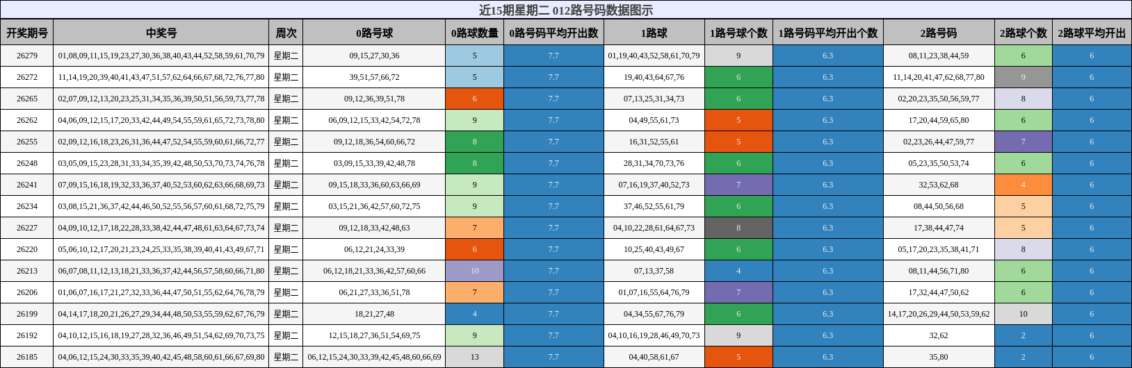
Task: Click 1路号球个数 value 8 in row 26227
Action: (x=738, y=228)
